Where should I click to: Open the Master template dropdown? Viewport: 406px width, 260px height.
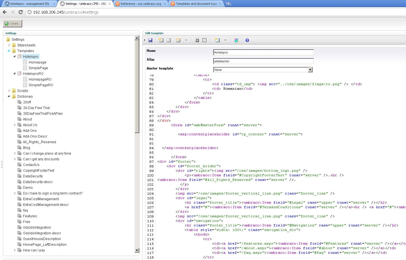point(310,70)
